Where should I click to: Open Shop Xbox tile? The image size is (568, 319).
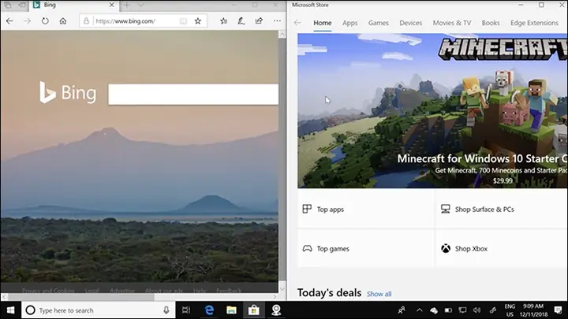(502, 248)
